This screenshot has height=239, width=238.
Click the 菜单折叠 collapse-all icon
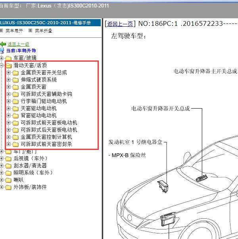(30, 31)
